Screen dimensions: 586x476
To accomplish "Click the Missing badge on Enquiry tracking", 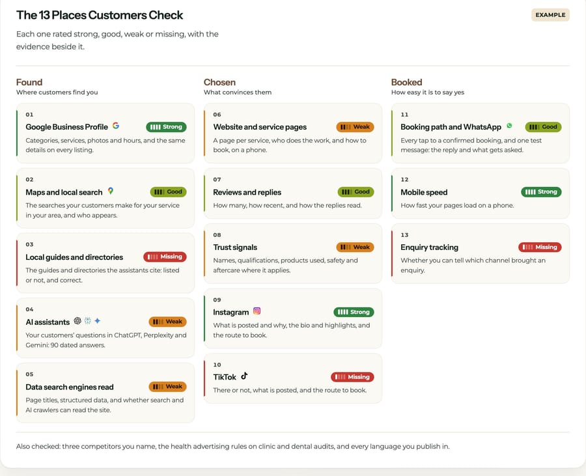I will [540, 247].
